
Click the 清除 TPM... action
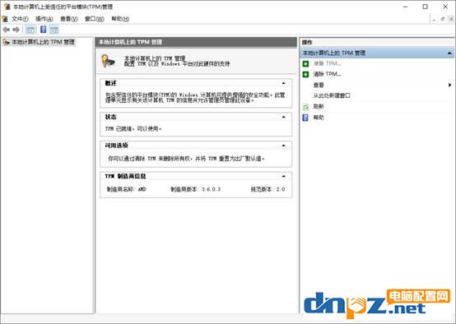coord(327,74)
